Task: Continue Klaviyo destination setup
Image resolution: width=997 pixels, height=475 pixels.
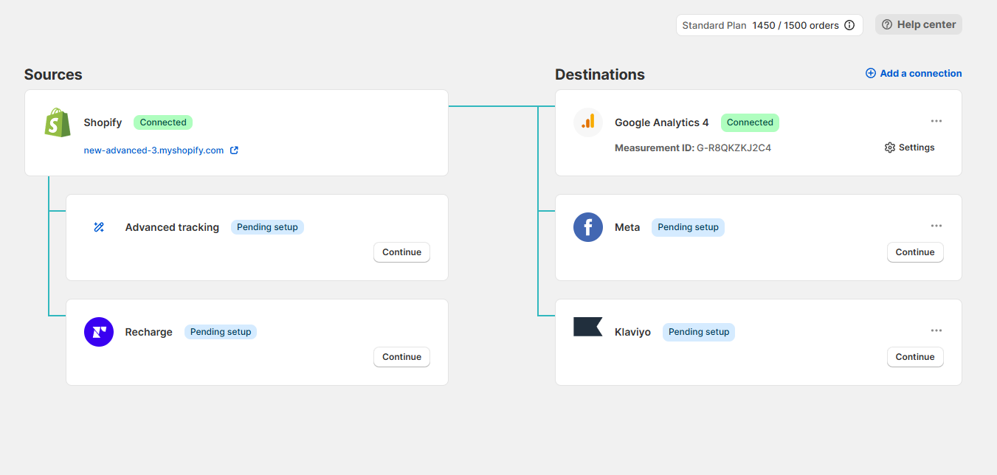Action: click(x=915, y=357)
